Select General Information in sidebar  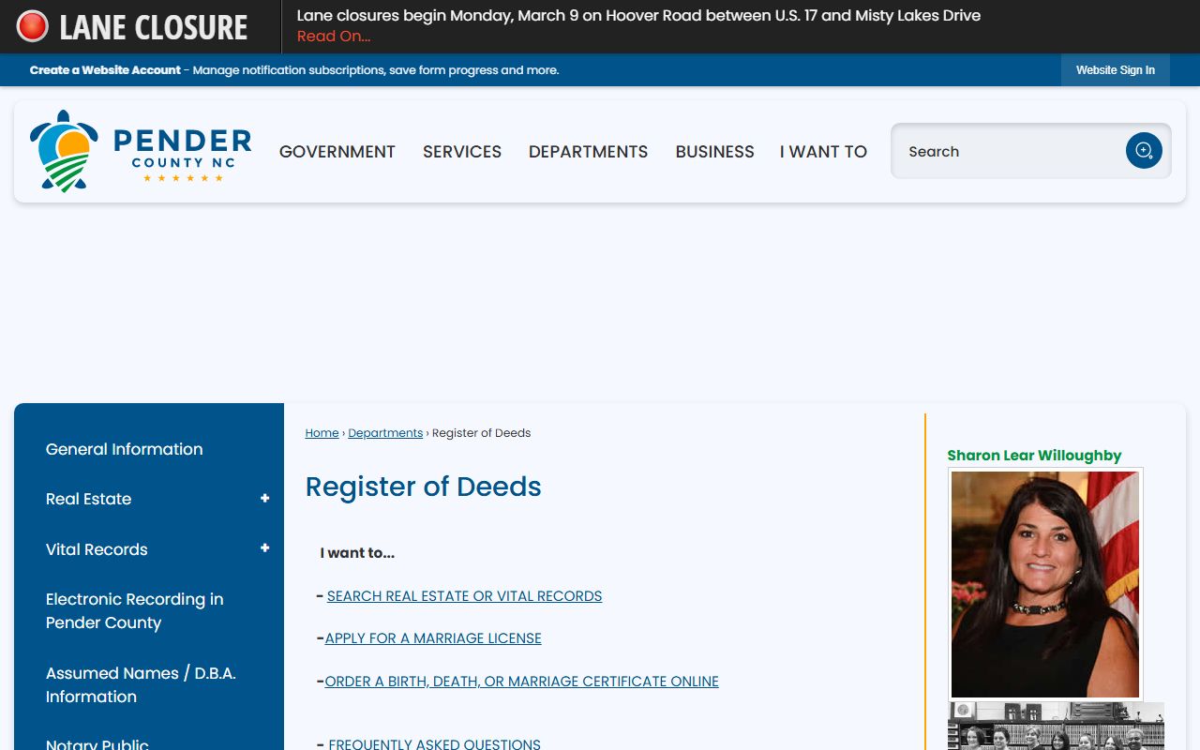(x=125, y=449)
